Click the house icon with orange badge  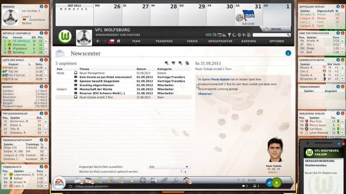click(x=187, y=180)
